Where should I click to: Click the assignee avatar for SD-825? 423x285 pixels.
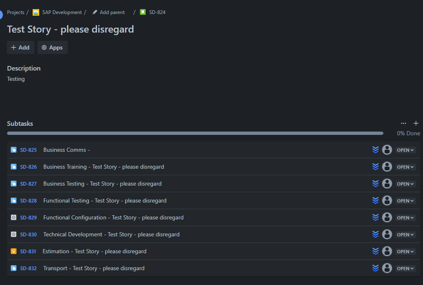[387, 150]
